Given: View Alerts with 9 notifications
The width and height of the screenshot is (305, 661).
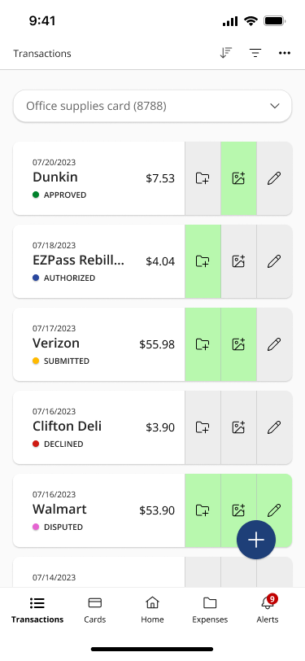Looking at the screenshot, I should pos(268,610).
